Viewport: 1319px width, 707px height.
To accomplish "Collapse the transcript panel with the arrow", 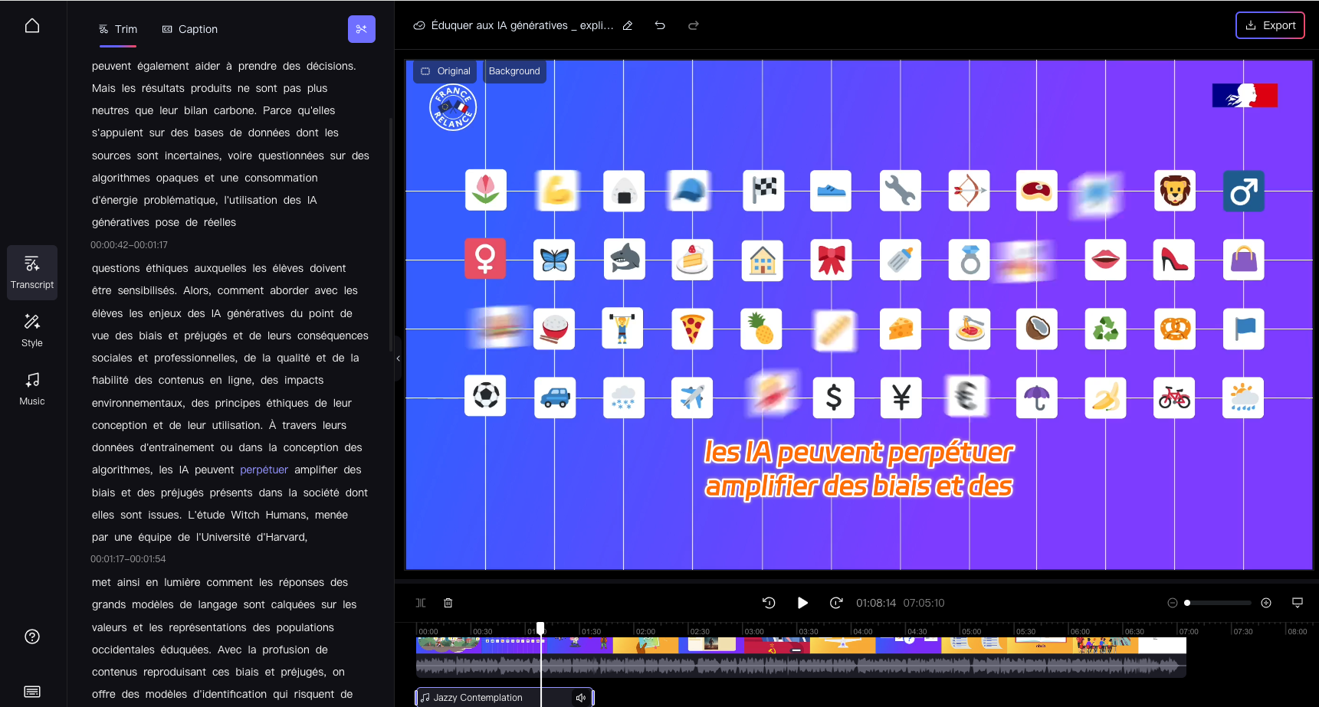I will click(x=399, y=358).
